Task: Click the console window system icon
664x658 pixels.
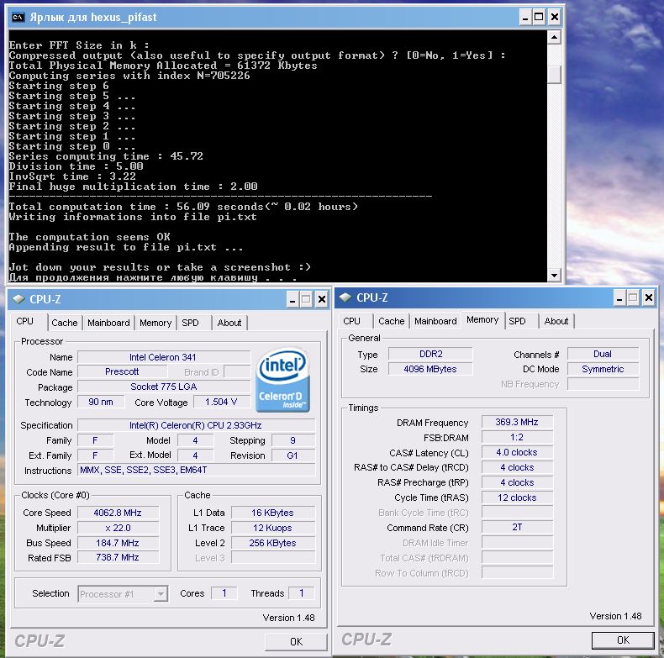Action: (18, 17)
